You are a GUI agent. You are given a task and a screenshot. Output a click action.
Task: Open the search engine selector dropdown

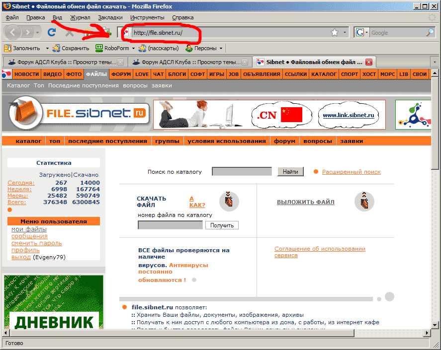tap(366, 33)
